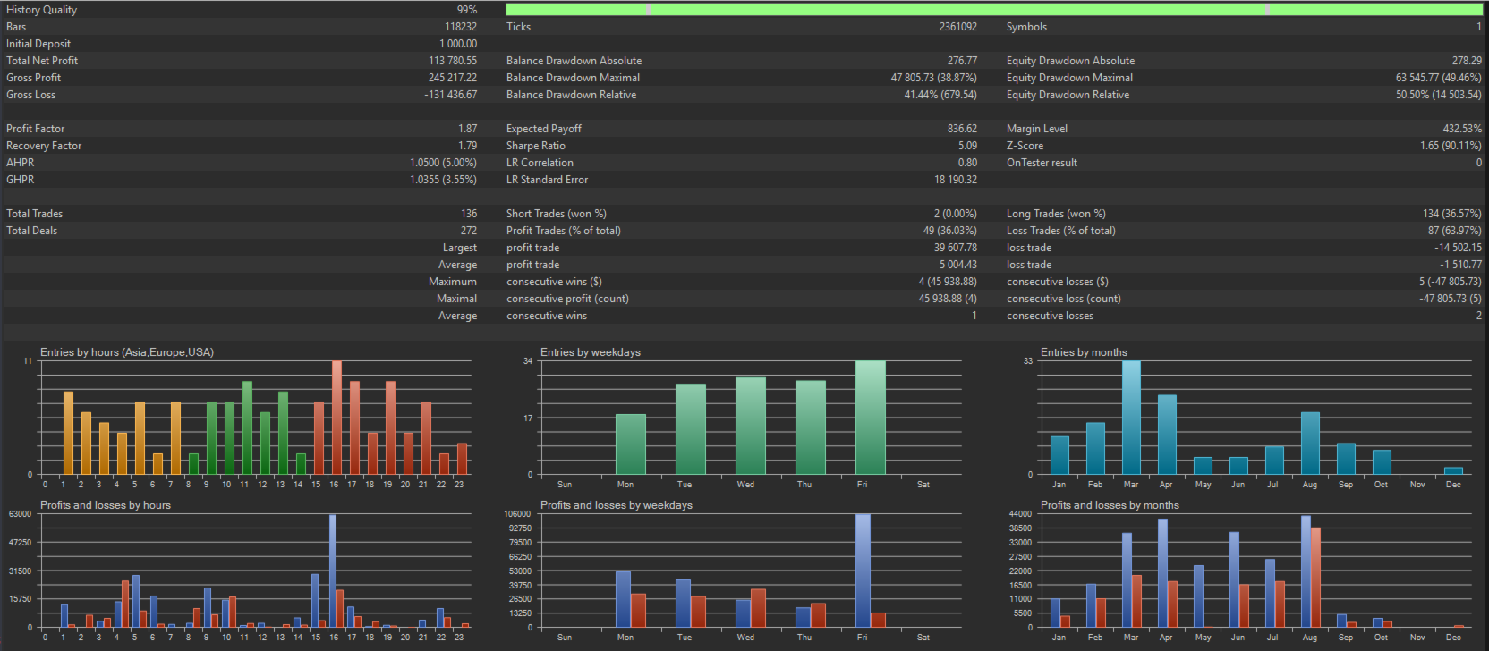
Task: Click the Margin Level value 432.53%
Action: [x=1462, y=129]
